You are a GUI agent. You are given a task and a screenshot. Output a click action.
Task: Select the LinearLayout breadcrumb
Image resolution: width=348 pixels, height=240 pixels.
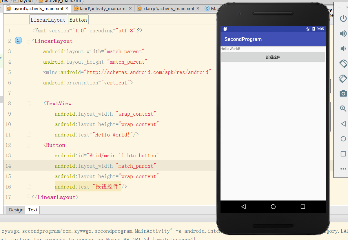click(48, 20)
